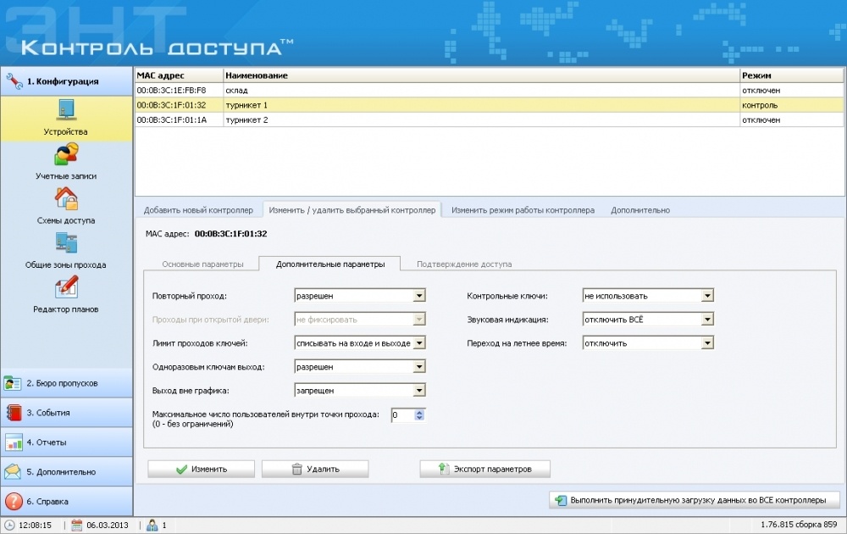Select the склад device row
This screenshot has height=534, width=847.
coord(489,90)
